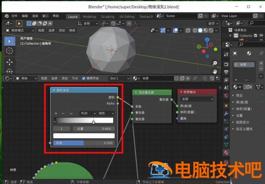
Task: Open the Material properties tab
Action: (x=226, y=152)
